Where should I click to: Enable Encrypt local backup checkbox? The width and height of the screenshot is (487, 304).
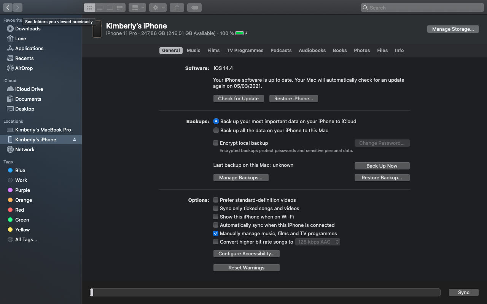216,143
